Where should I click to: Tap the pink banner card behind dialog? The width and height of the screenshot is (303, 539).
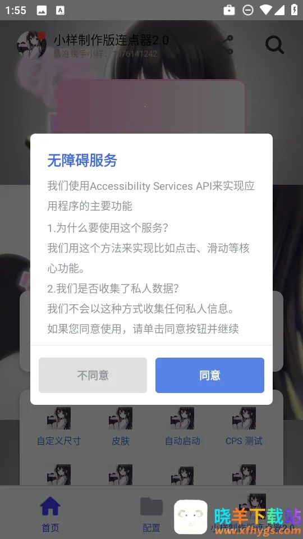click(151, 107)
